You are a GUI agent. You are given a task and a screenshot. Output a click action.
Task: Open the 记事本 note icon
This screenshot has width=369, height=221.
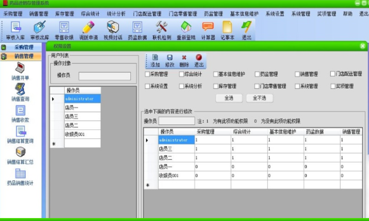[x=227, y=31]
